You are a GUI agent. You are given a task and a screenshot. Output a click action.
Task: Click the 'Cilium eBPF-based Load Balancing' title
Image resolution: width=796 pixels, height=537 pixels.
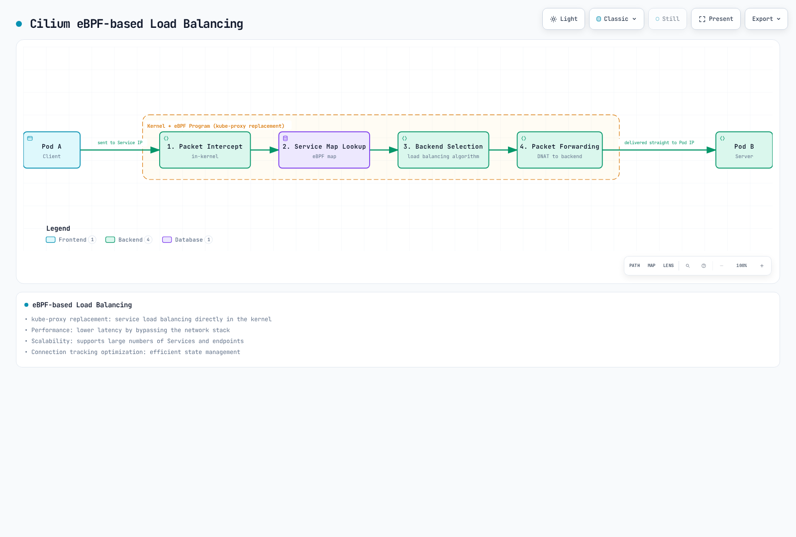pos(136,24)
